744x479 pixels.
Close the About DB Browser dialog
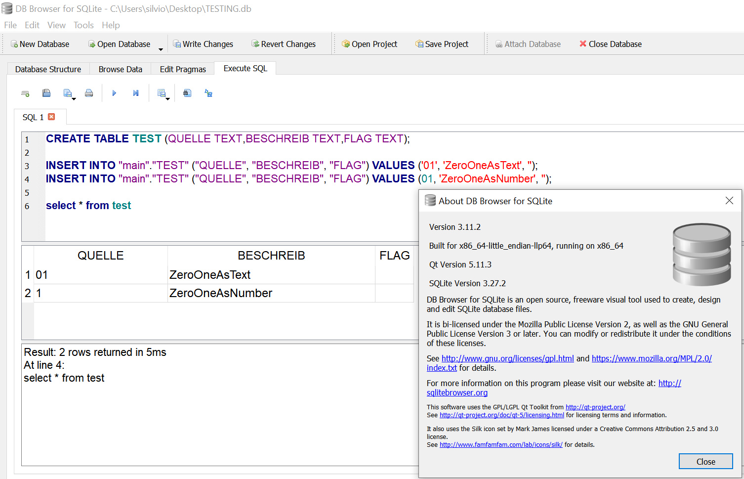point(705,461)
